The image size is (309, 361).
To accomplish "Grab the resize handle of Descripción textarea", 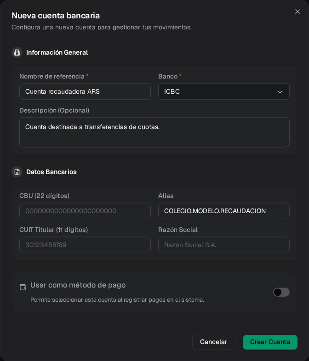I will coord(287,145).
